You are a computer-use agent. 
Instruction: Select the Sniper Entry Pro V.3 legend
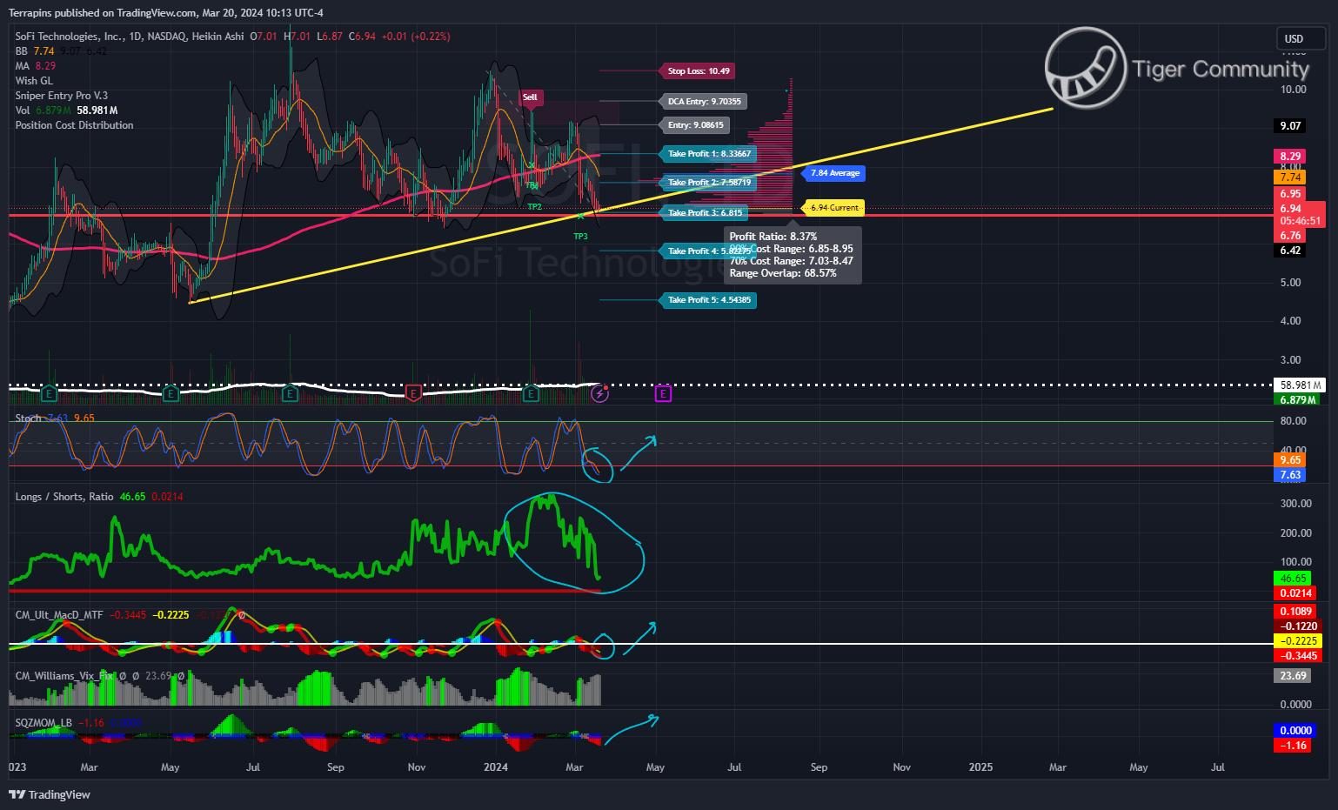point(62,96)
